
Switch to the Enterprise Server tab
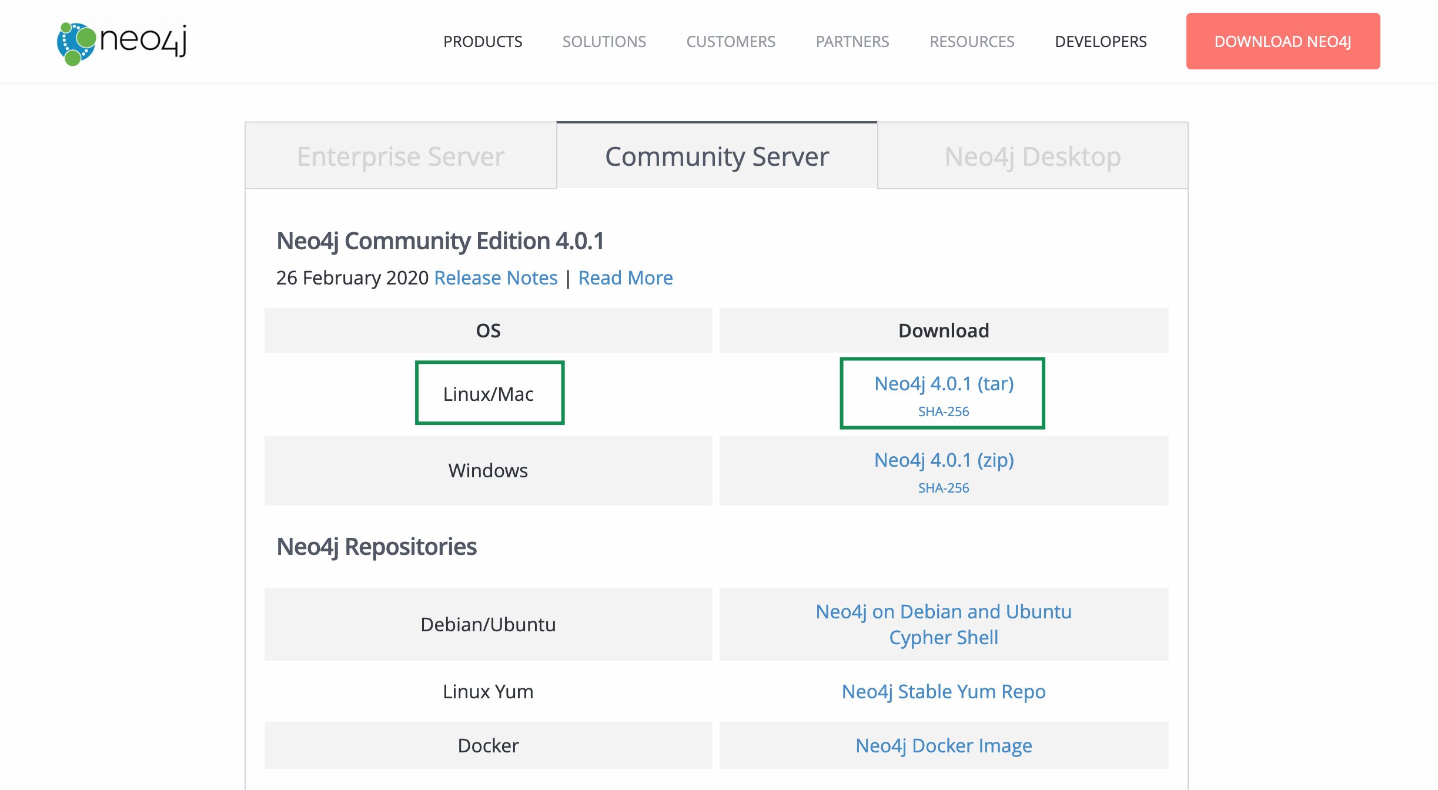click(401, 156)
